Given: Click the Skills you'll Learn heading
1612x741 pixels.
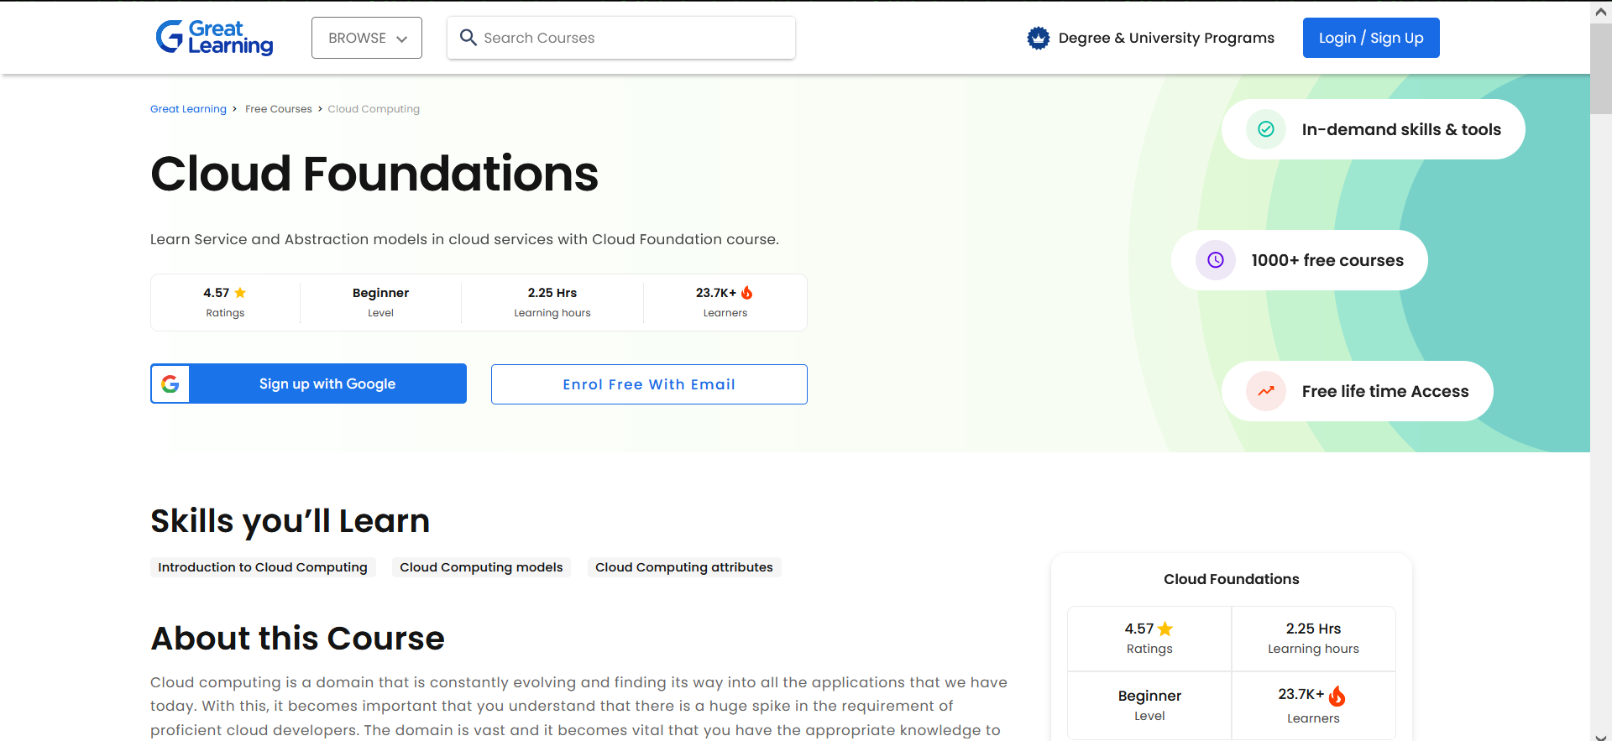Looking at the screenshot, I should [290, 521].
